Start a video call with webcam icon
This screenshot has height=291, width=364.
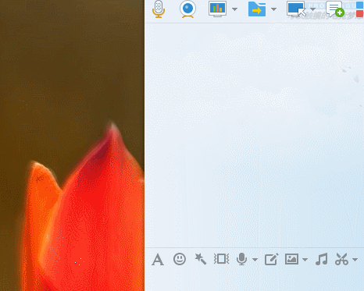pyautogui.click(x=187, y=9)
